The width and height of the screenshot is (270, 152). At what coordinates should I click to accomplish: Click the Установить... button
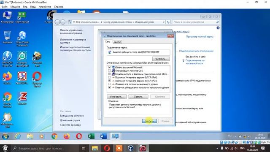pos(116,97)
